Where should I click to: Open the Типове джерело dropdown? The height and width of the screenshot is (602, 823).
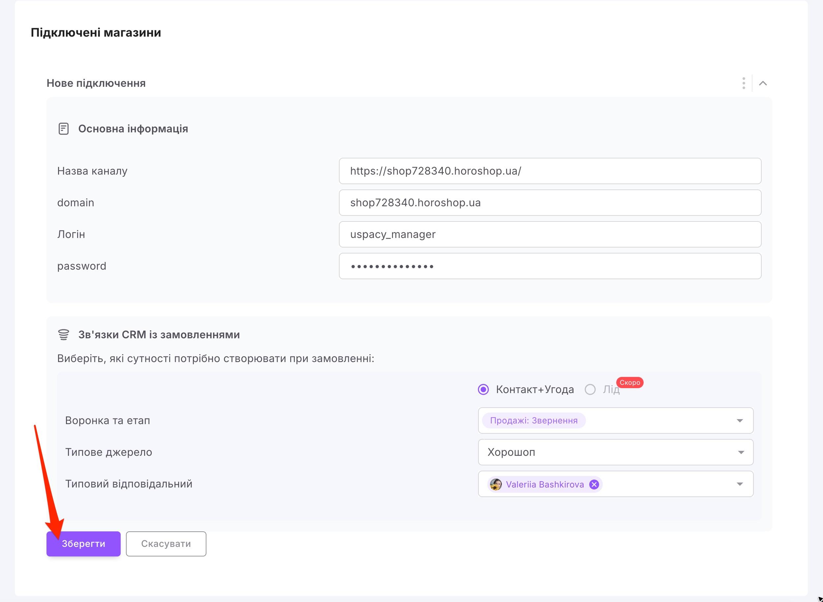coord(616,452)
